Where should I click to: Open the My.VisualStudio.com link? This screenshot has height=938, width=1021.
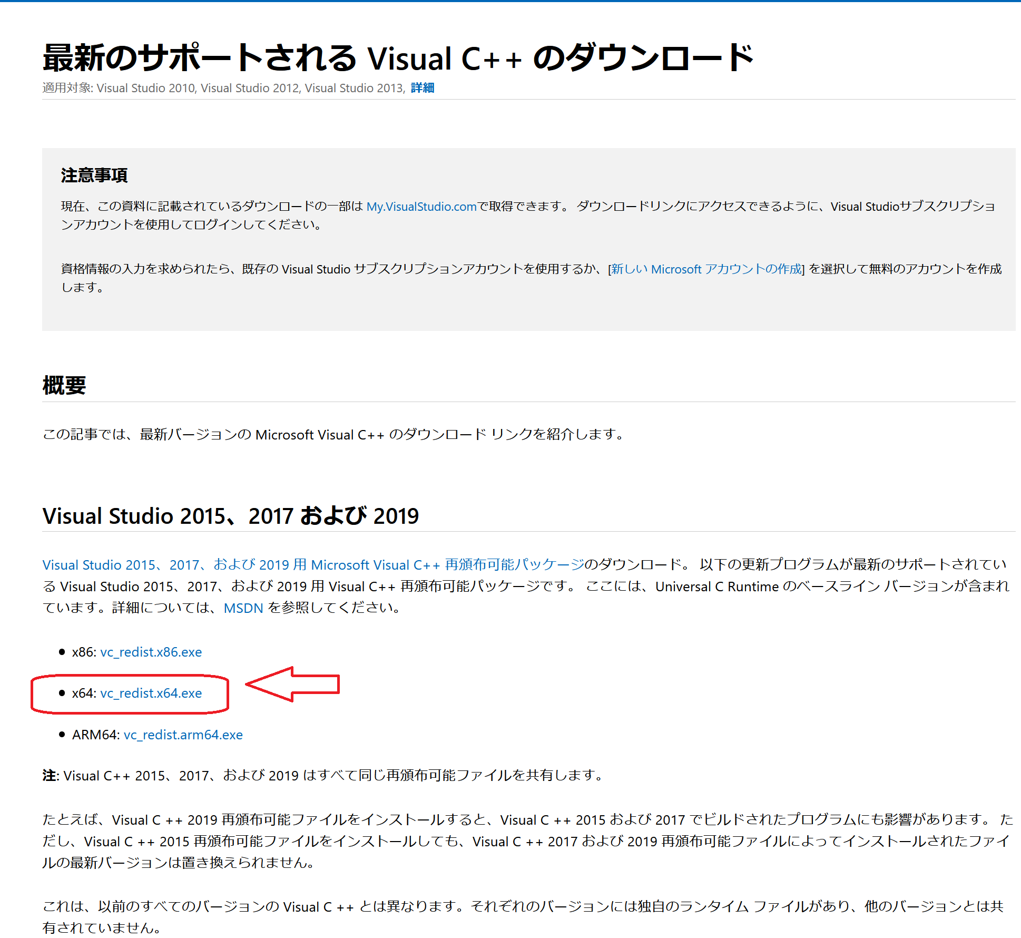421,206
